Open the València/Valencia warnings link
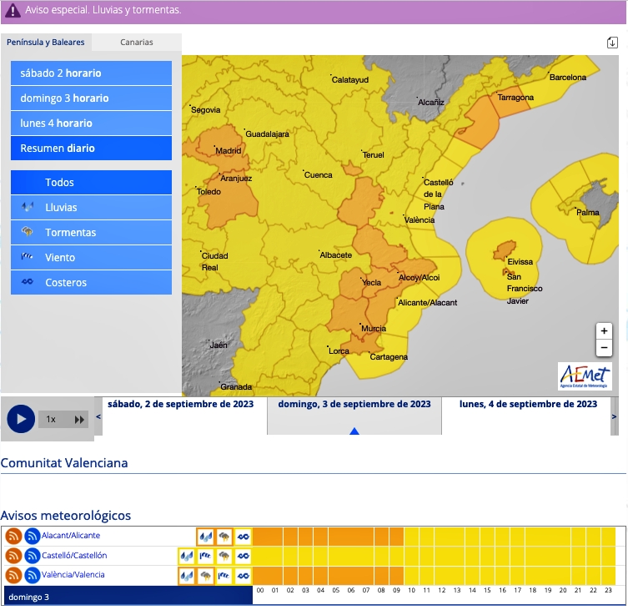 pyautogui.click(x=73, y=575)
